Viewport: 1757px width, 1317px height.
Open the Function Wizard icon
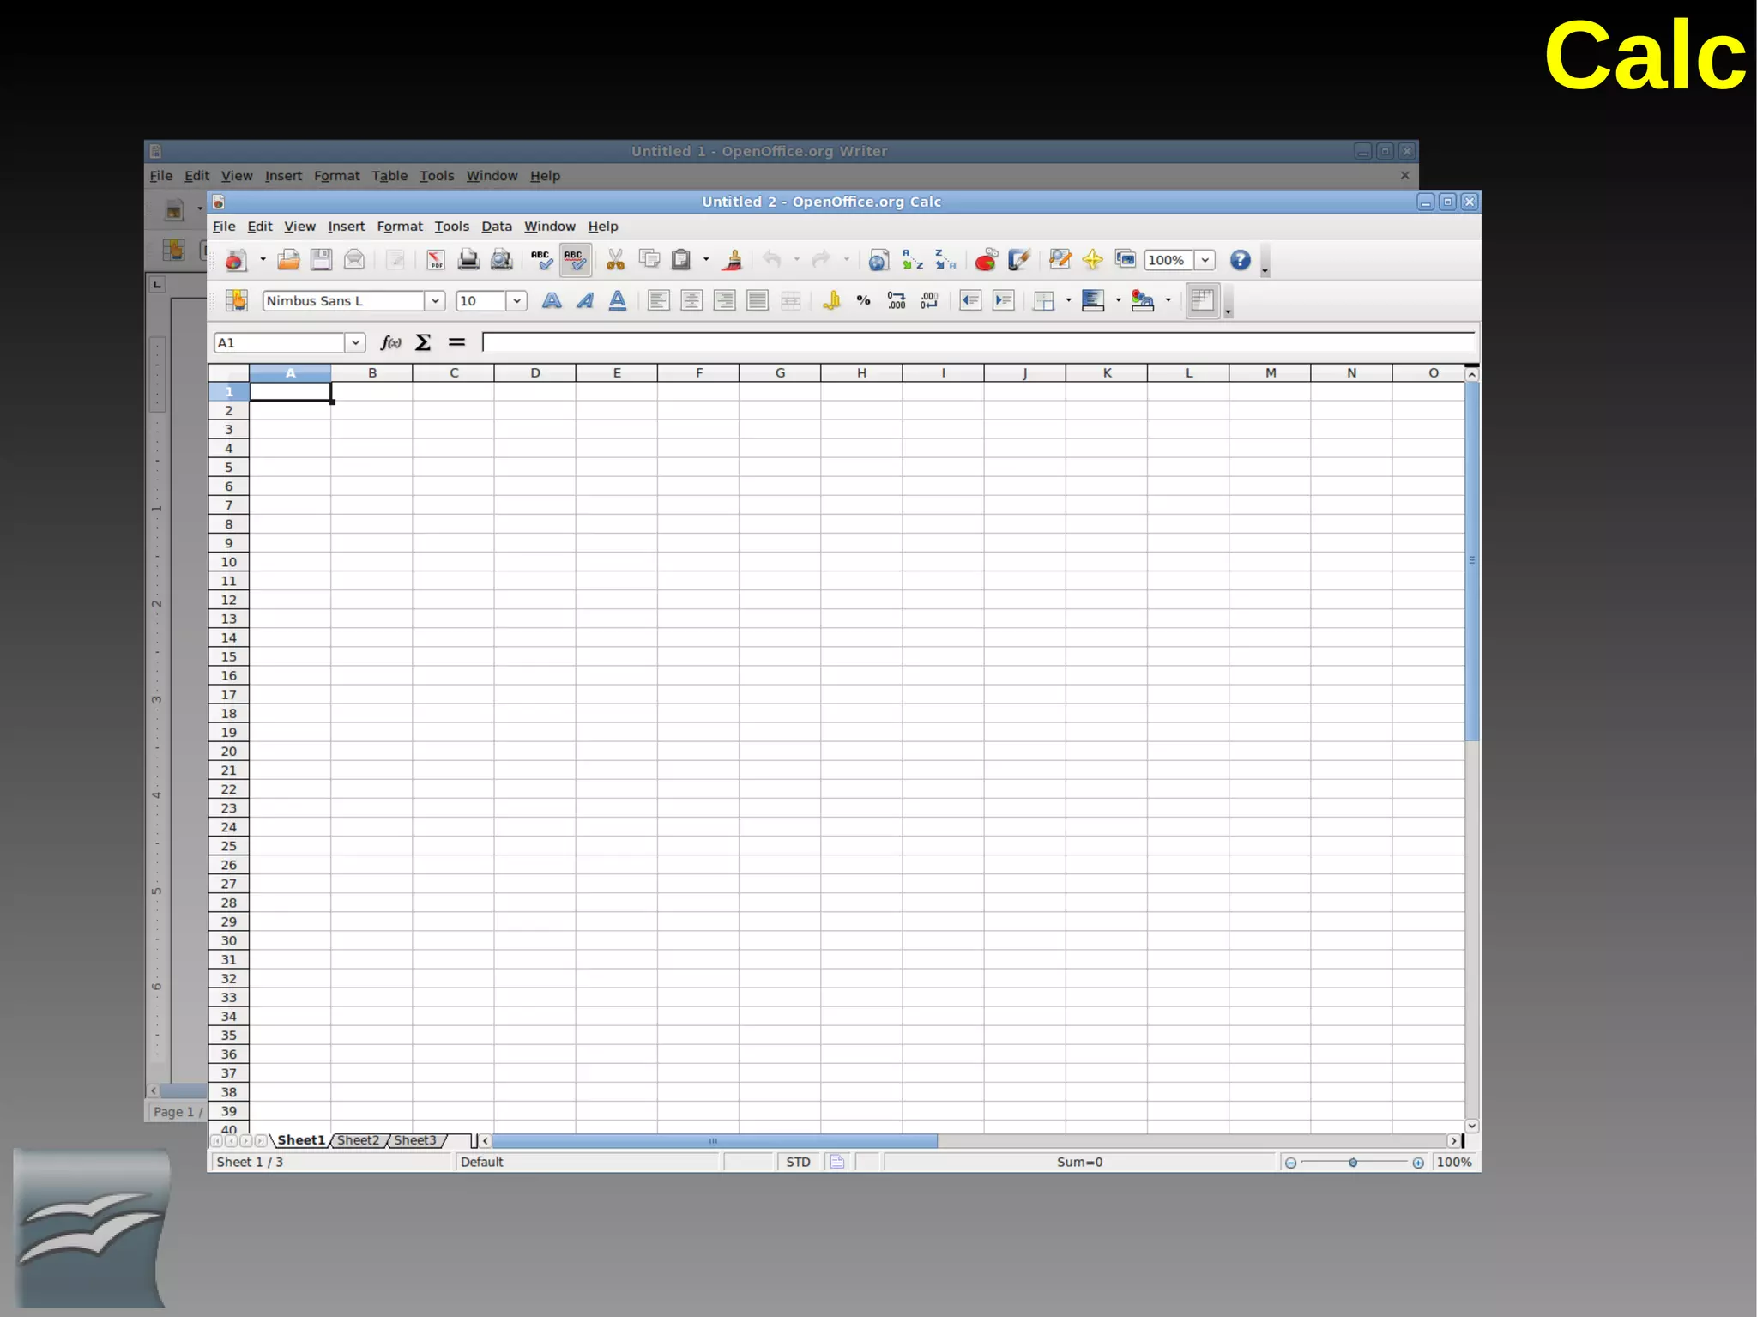pyautogui.click(x=390, y=342)
